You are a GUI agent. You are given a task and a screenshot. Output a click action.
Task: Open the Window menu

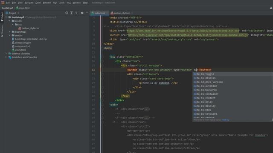[77, 3]
